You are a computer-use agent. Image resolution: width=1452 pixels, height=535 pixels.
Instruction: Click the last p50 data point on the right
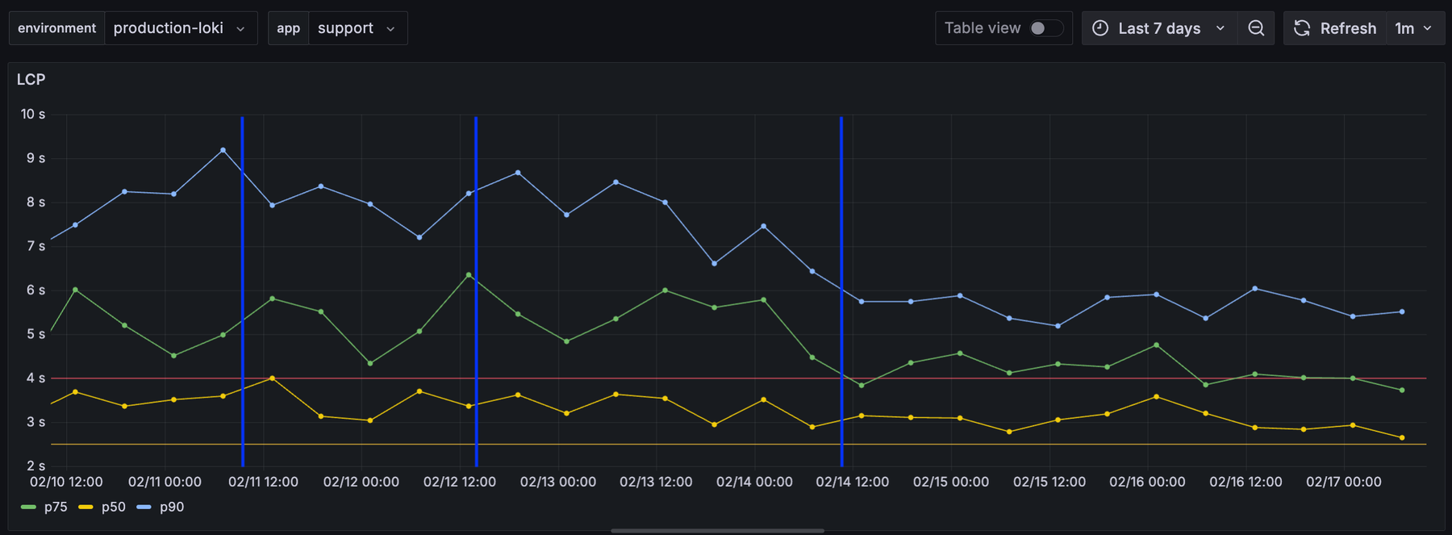click(x=1402, y=437)
